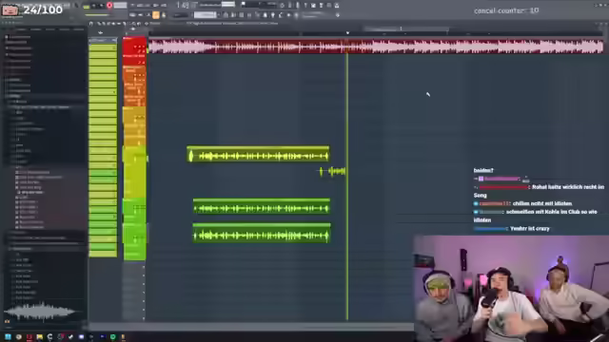The image size is (609, 342).
Task: Open the red app icon in taskbar
Action: [x=29, y=337]
